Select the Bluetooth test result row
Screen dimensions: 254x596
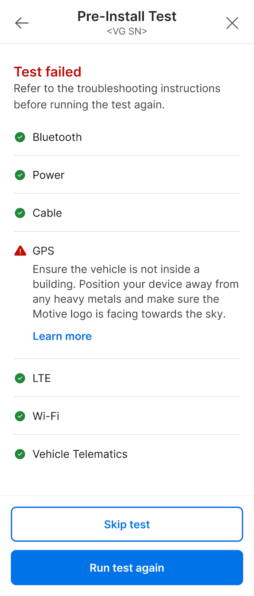pyautogui.click(x=127, y=137)
